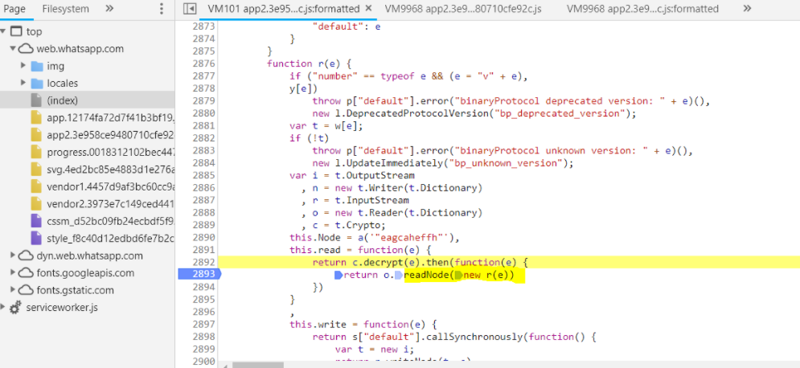Click '"bp_deprecated_version"' string on line 2880
800x368 pixels.
click(562, 113)
